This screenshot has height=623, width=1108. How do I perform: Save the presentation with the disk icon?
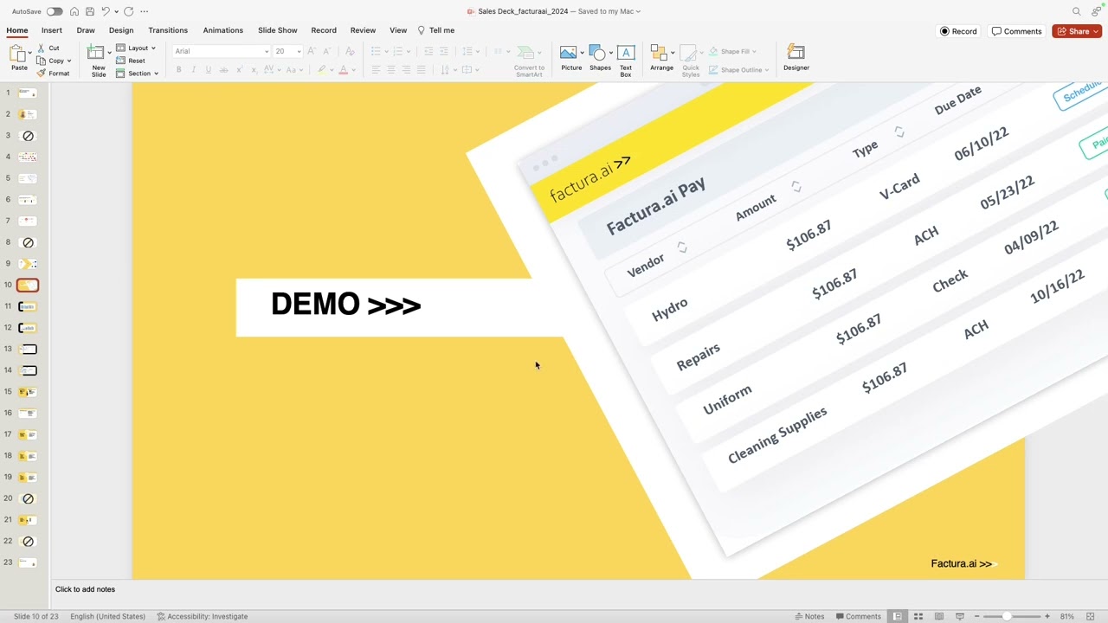click(89, 11)
